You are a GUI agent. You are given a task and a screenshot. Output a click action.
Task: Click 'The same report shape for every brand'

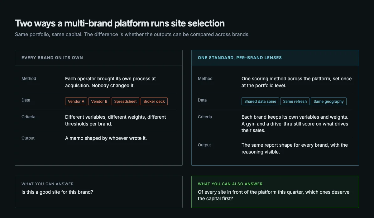tap(295, 149)
